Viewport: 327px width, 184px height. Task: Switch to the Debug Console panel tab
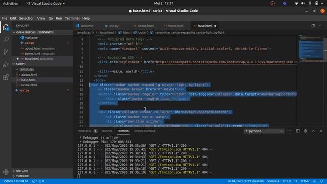[145, 131]
